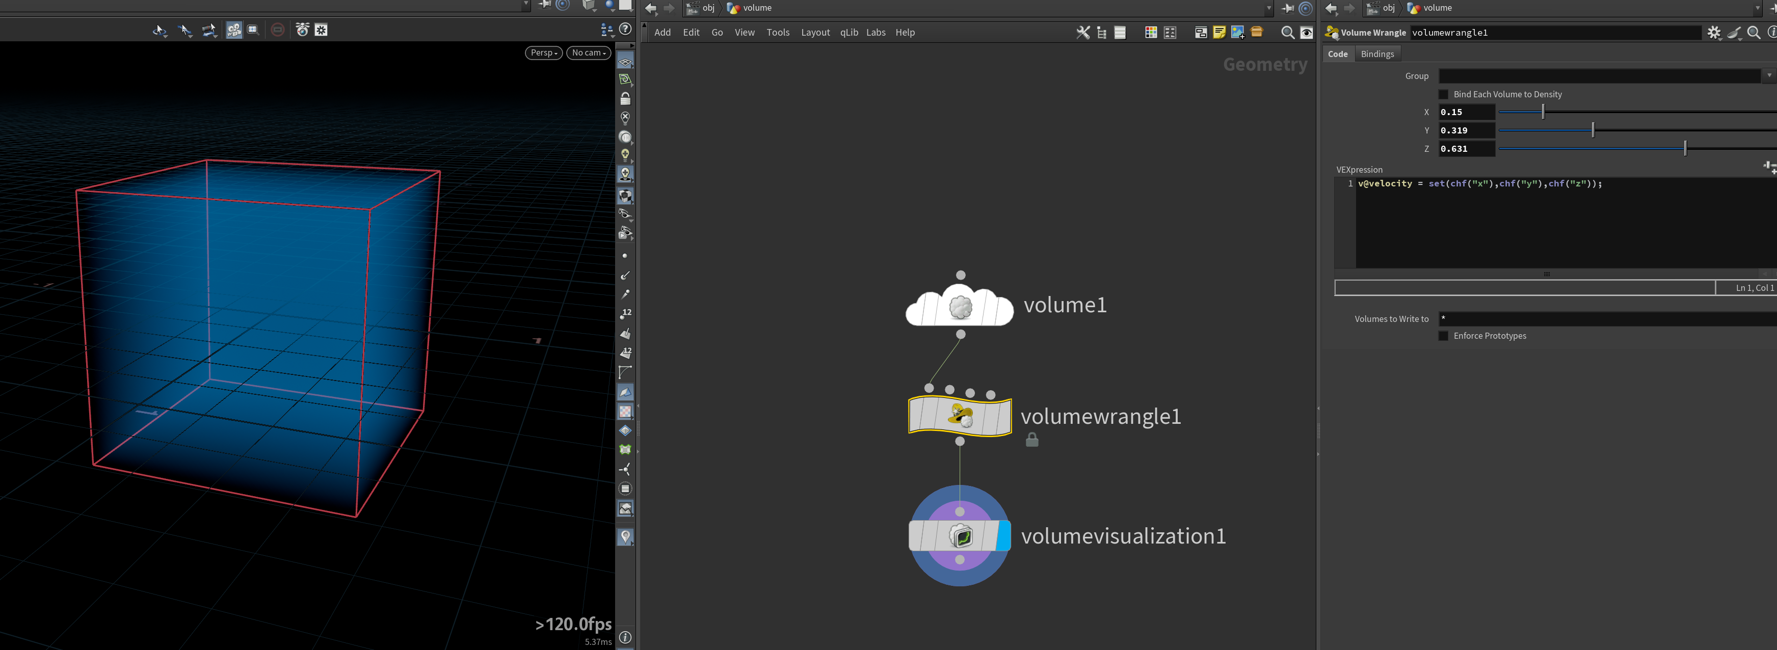Click the Volumes to Write to field

[x=1607, y=318]
